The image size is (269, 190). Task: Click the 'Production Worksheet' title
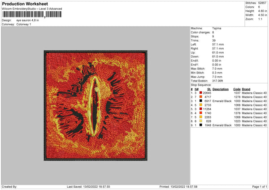pyautogui.click(x=25, y=4)
